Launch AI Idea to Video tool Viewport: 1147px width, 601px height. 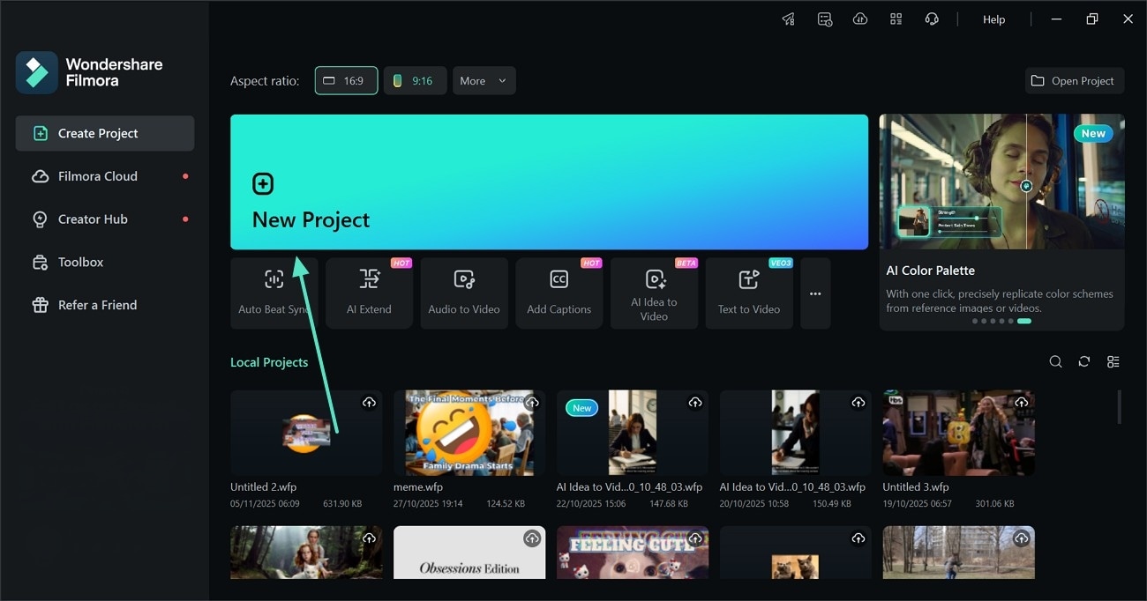pyautogui.click(x=654, y=293)
